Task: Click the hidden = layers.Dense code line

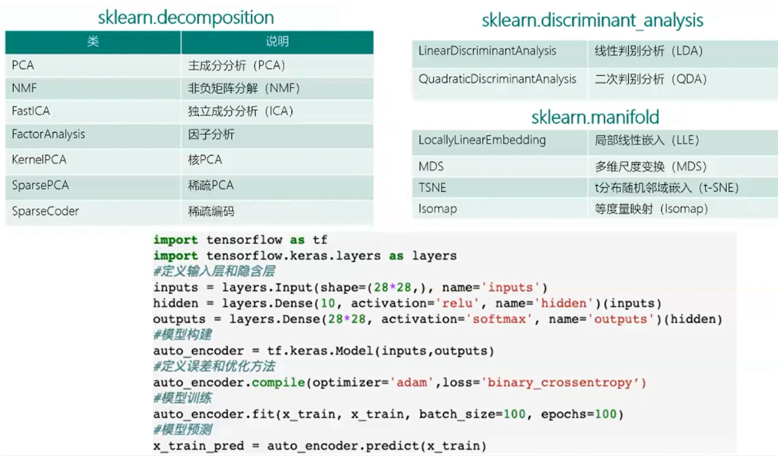Action: (x=408, y=303)
